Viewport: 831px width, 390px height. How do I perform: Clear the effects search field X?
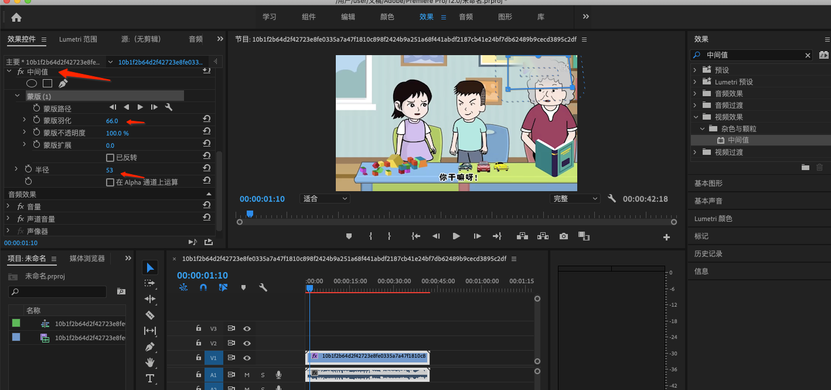808,55
